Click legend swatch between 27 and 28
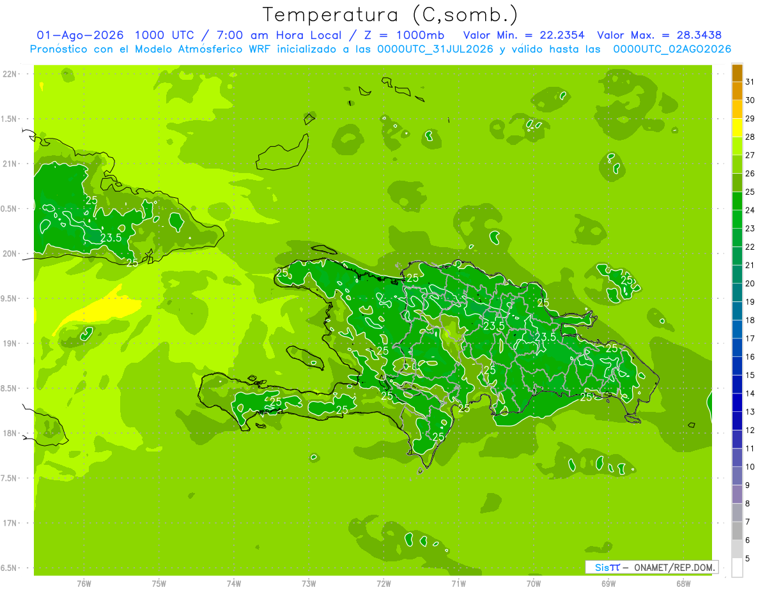 (x=737, y=146)
